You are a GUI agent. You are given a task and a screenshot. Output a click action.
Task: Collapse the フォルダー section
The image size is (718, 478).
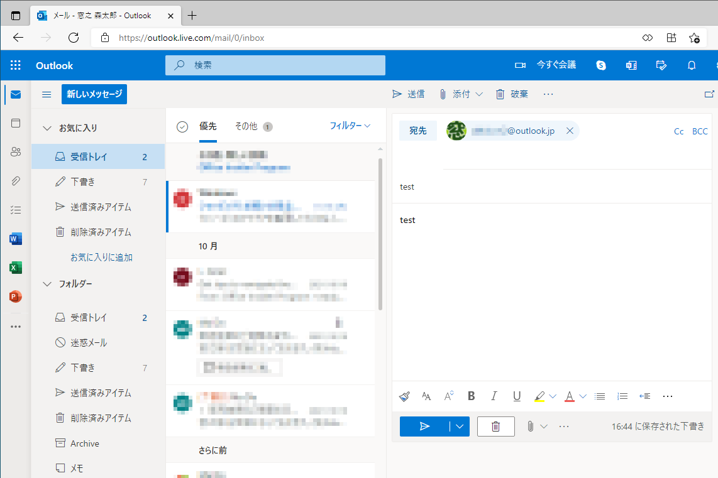click(47, 283)
